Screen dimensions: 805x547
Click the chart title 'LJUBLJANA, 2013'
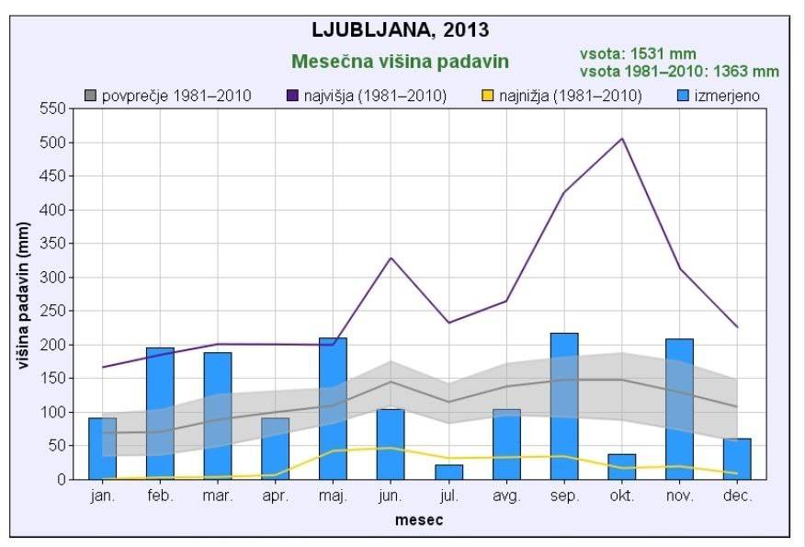coord(400,29)
